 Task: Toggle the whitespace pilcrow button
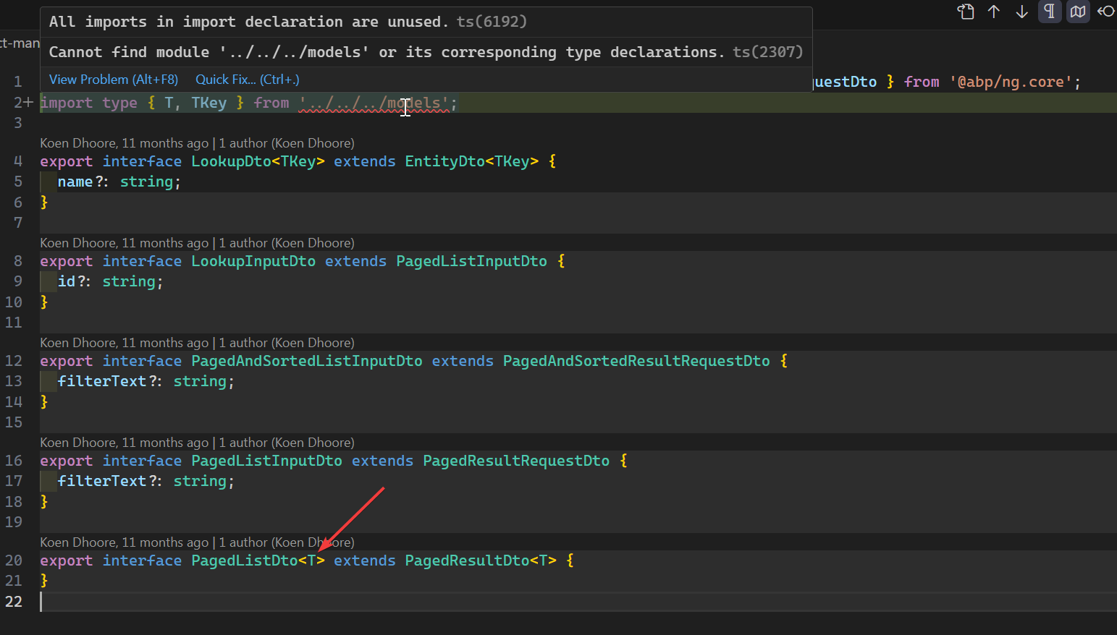[1050, 12]
